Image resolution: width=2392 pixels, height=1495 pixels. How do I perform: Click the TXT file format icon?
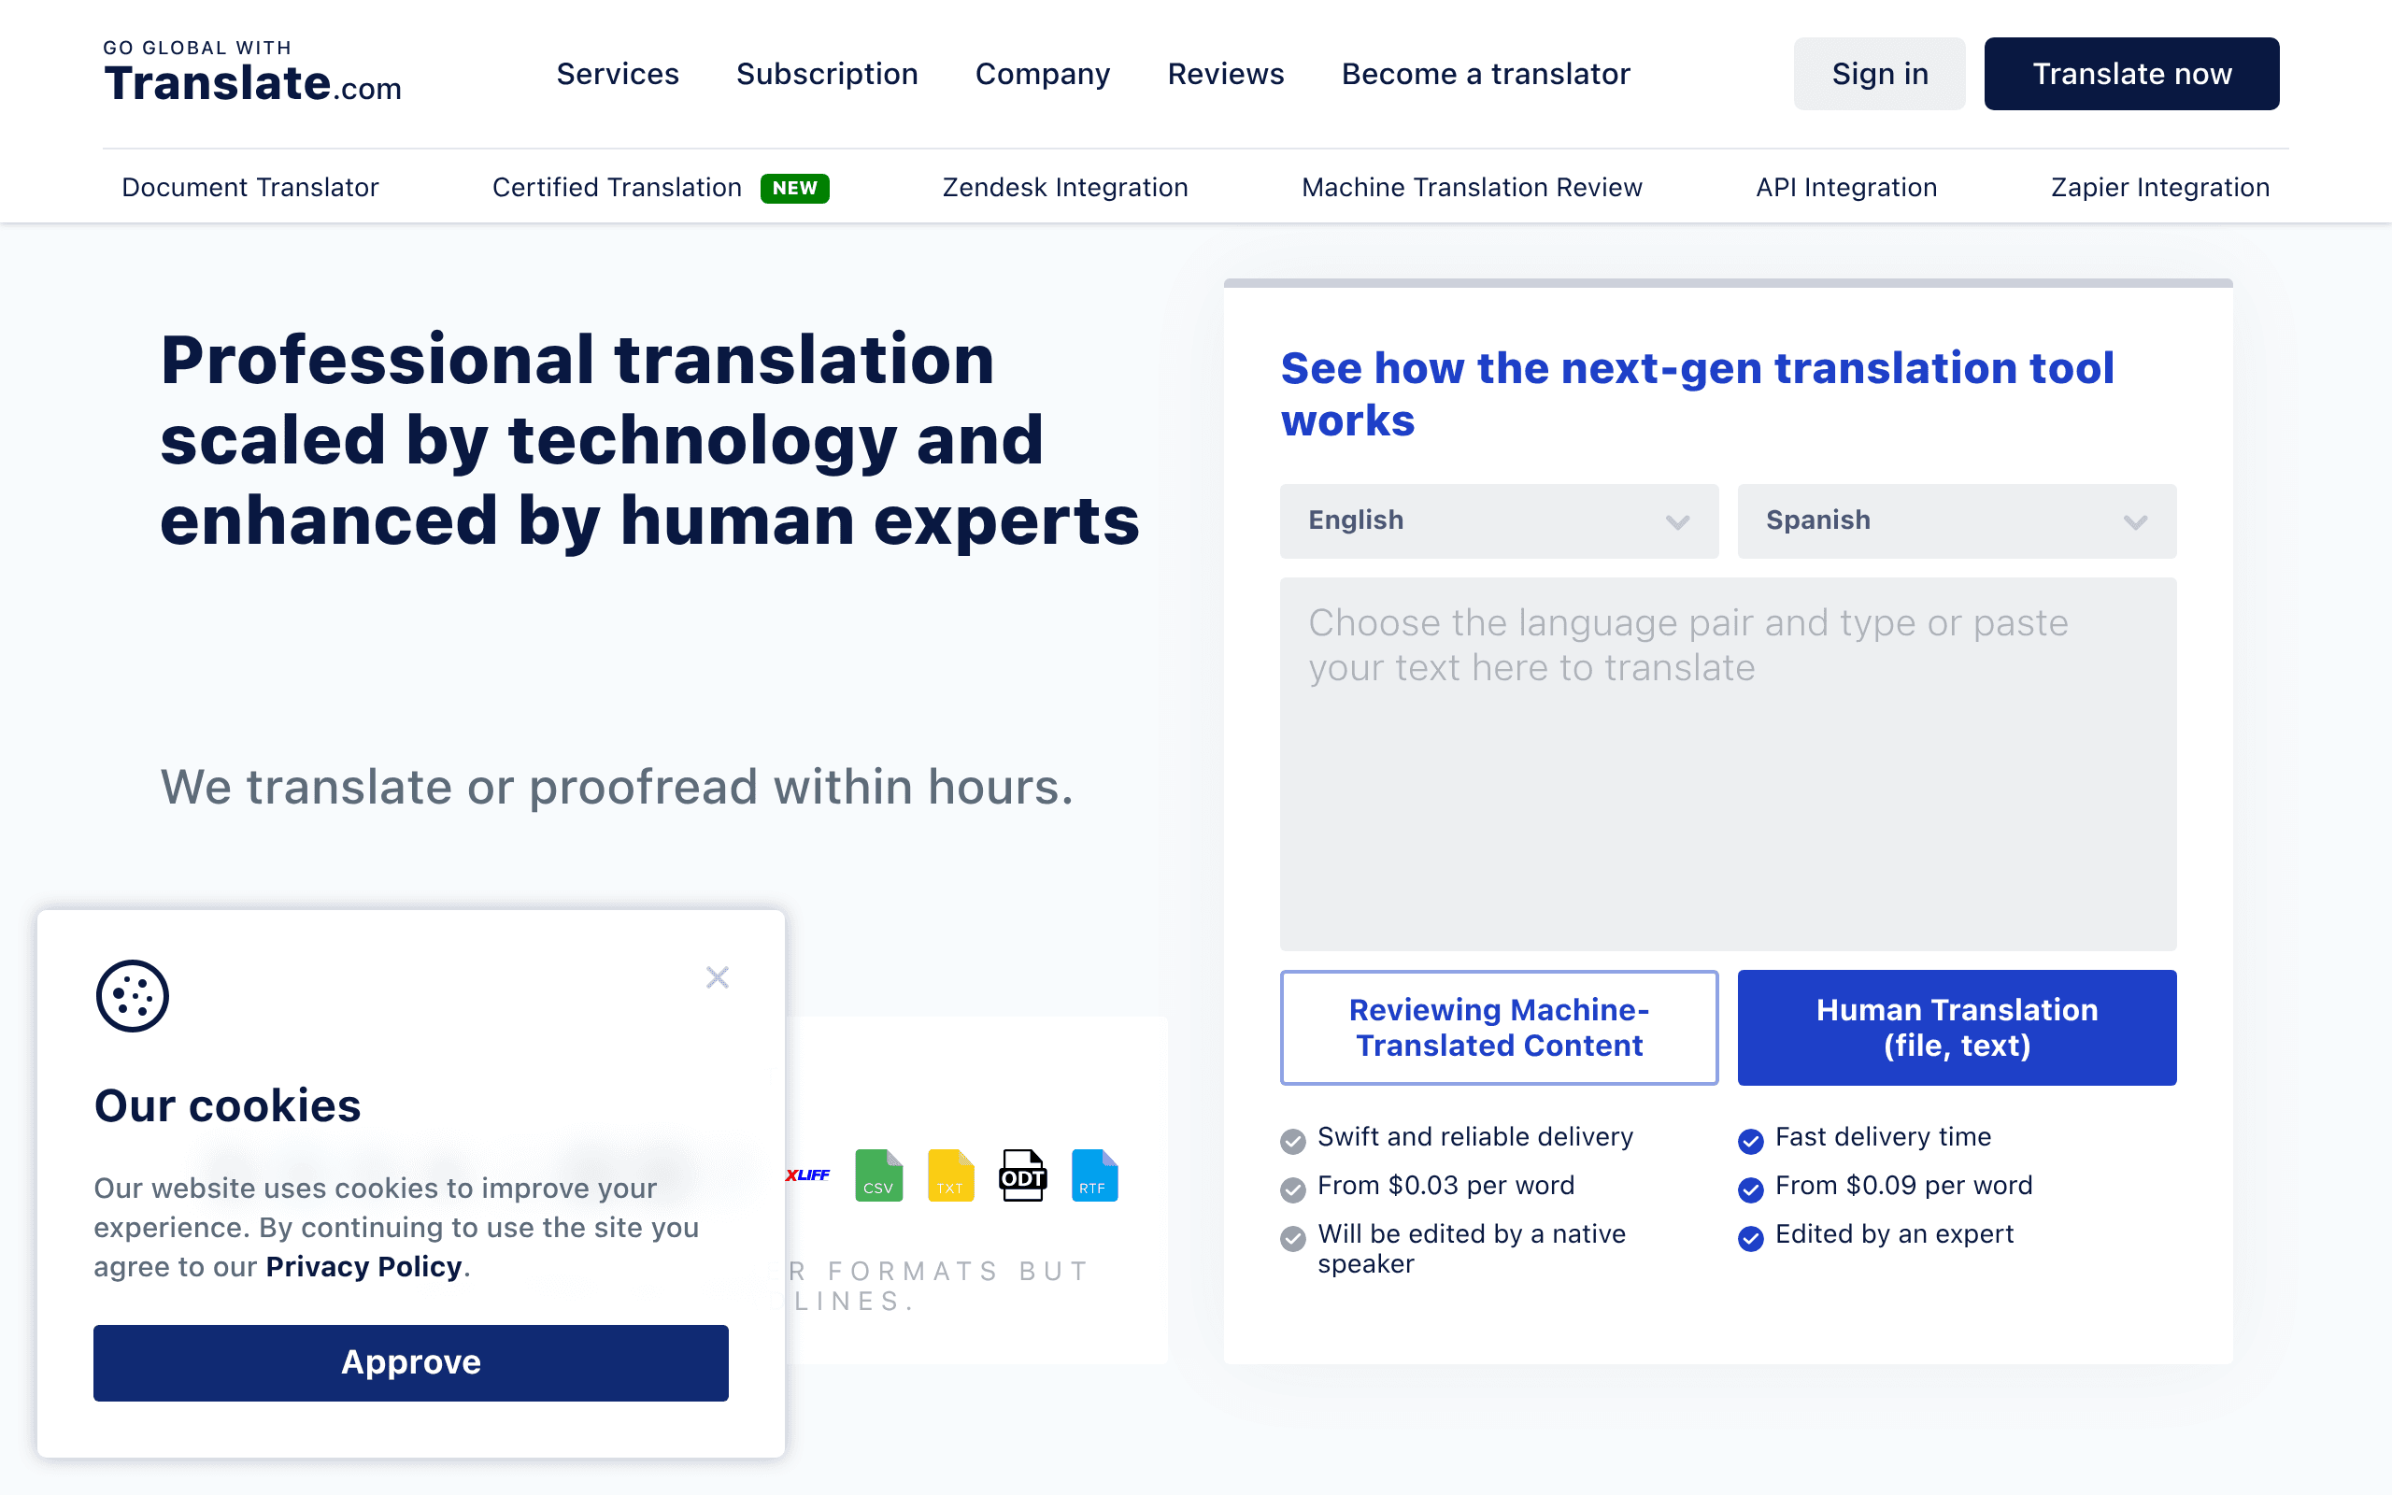click(x=951, y=1175)
